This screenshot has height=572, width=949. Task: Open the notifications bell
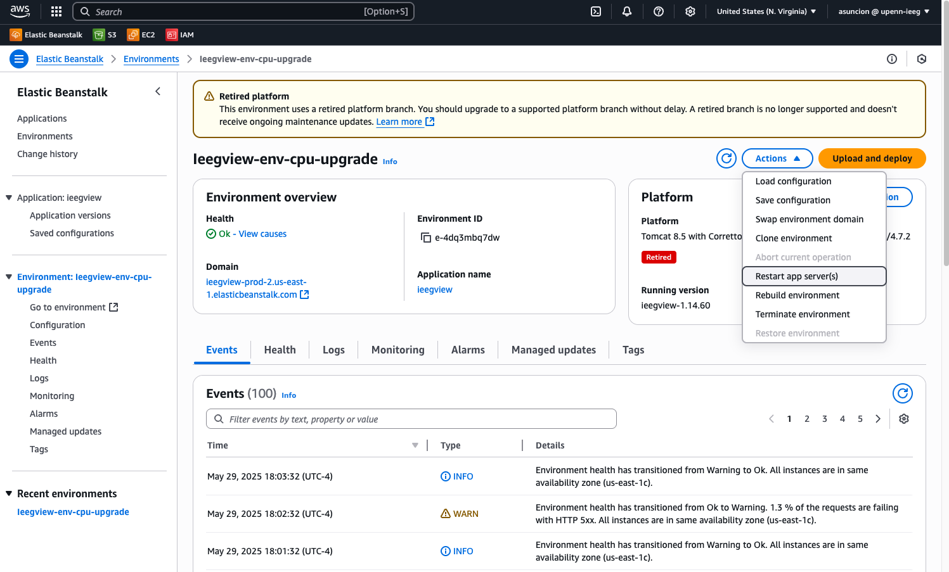click(x=627, y=11)
